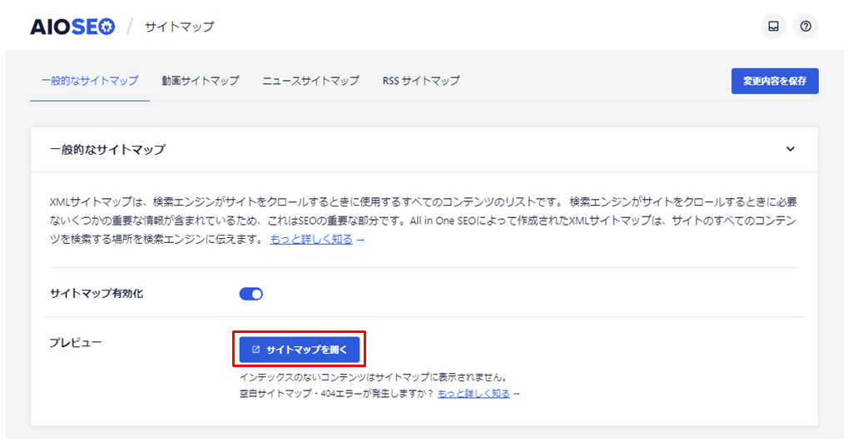Click the AIOSEO logo

[x=72, y=27]
